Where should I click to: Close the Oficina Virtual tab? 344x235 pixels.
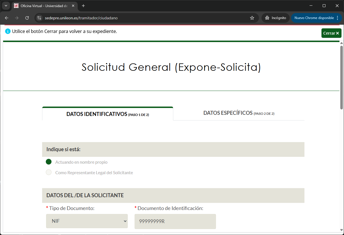click(x=73, y=6)
